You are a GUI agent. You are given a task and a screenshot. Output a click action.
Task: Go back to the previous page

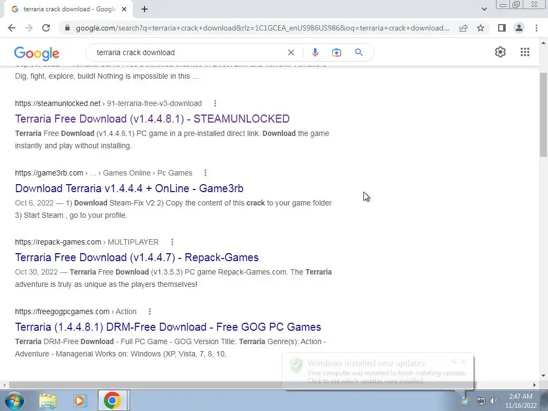pyautogui.click(x=12, y=28)
